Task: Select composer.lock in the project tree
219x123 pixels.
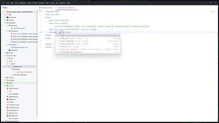Action: point(14,108)
